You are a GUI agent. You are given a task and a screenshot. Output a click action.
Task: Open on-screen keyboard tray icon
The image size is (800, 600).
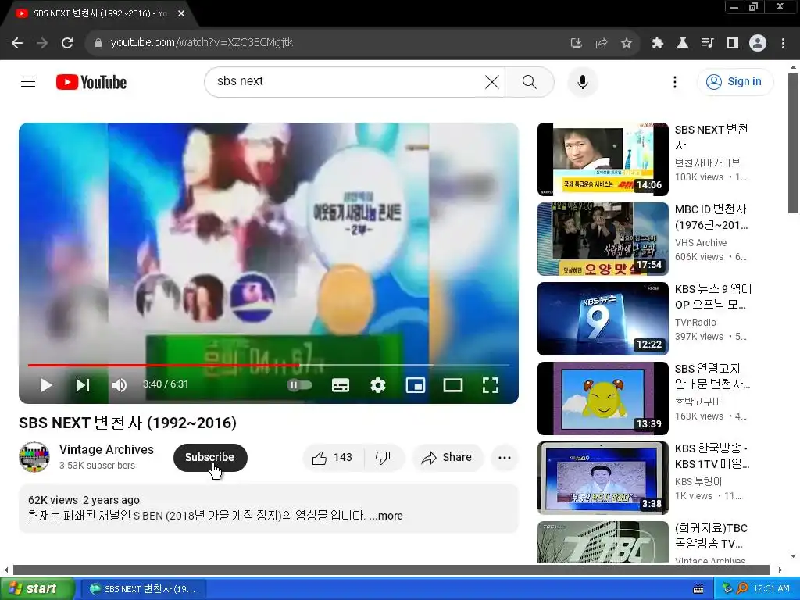698,589
